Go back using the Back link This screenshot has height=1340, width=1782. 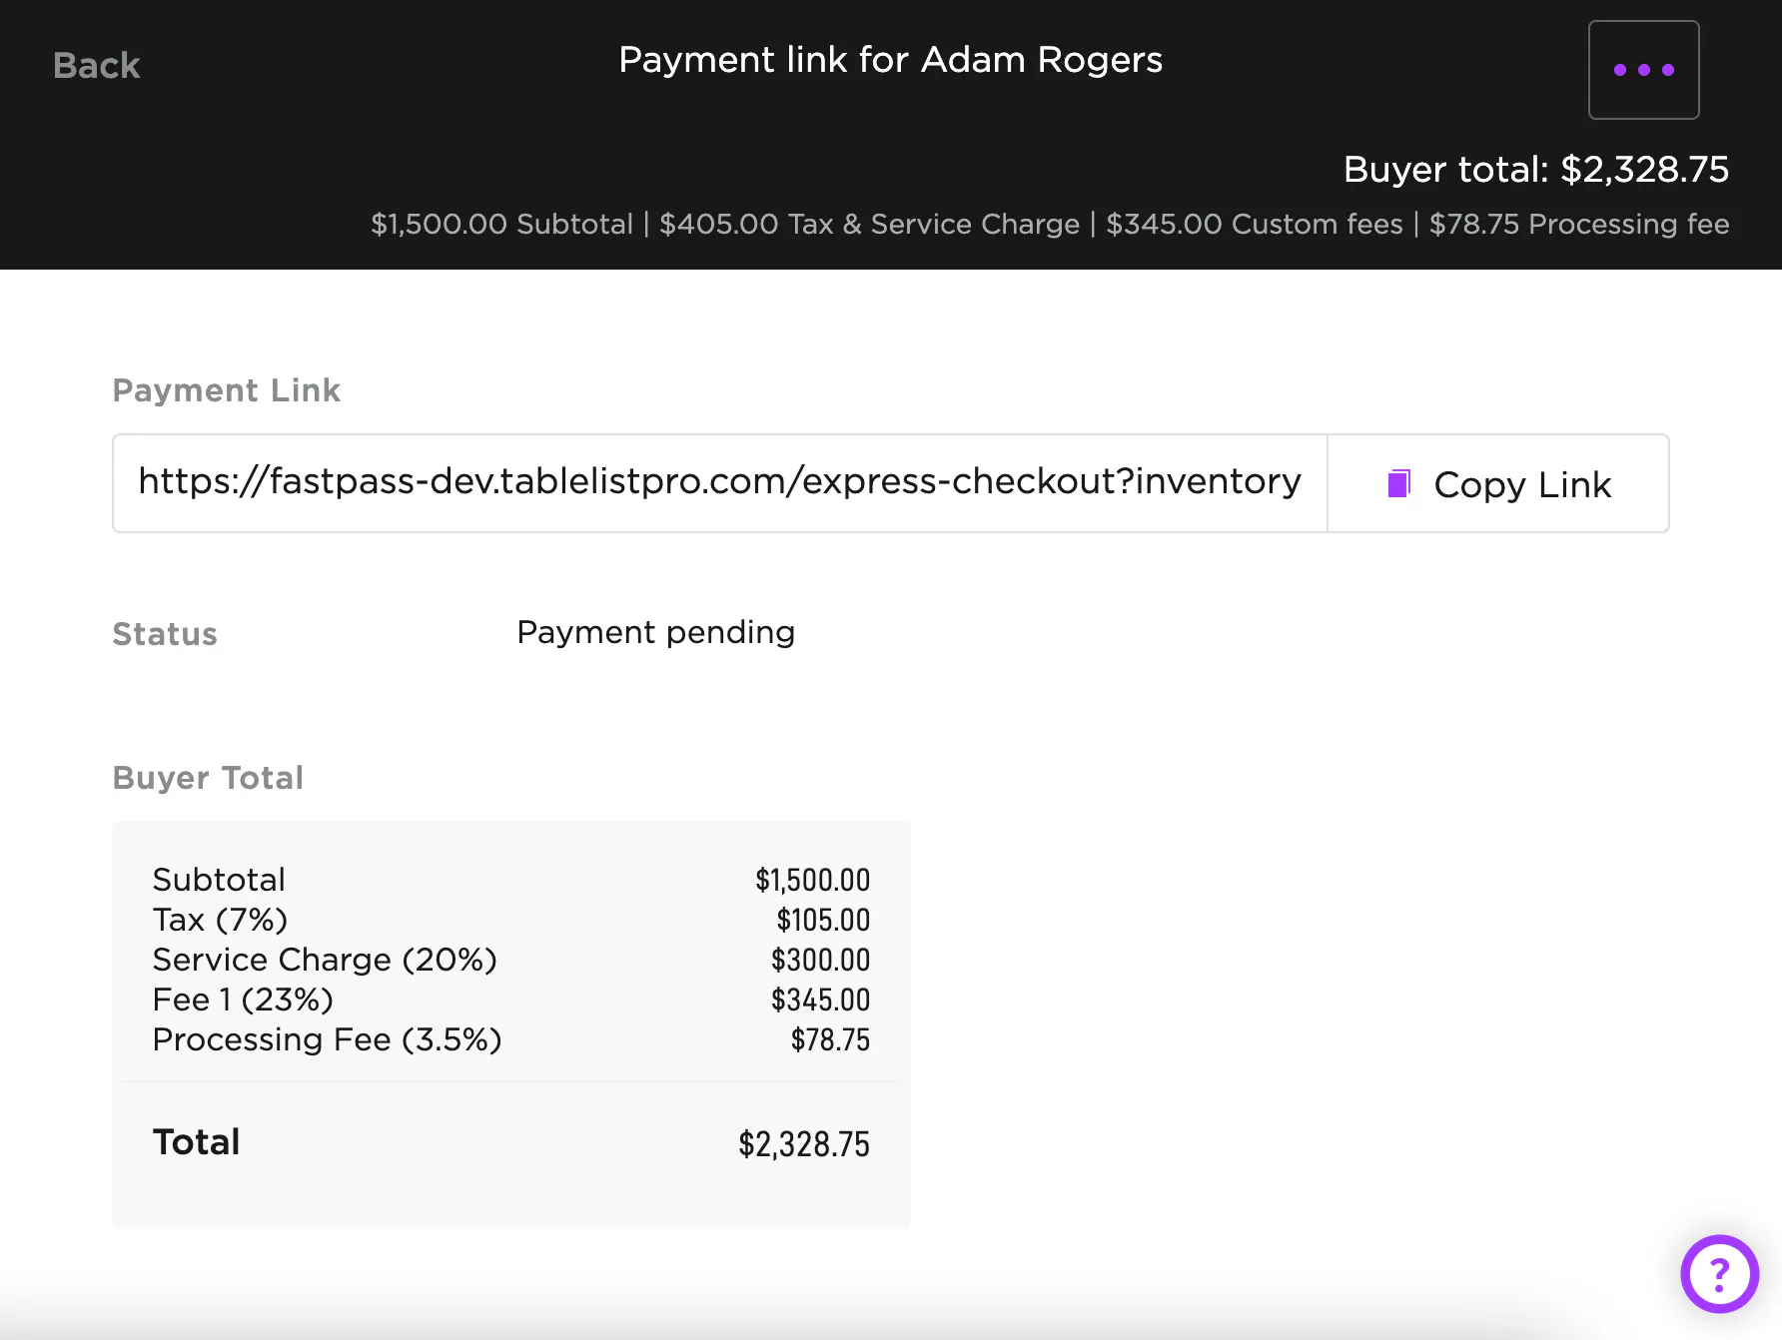coord(96,66)
